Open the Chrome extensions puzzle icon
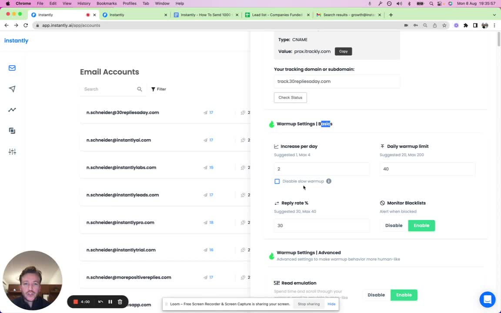The image size is (501, 313). [465, 25]
